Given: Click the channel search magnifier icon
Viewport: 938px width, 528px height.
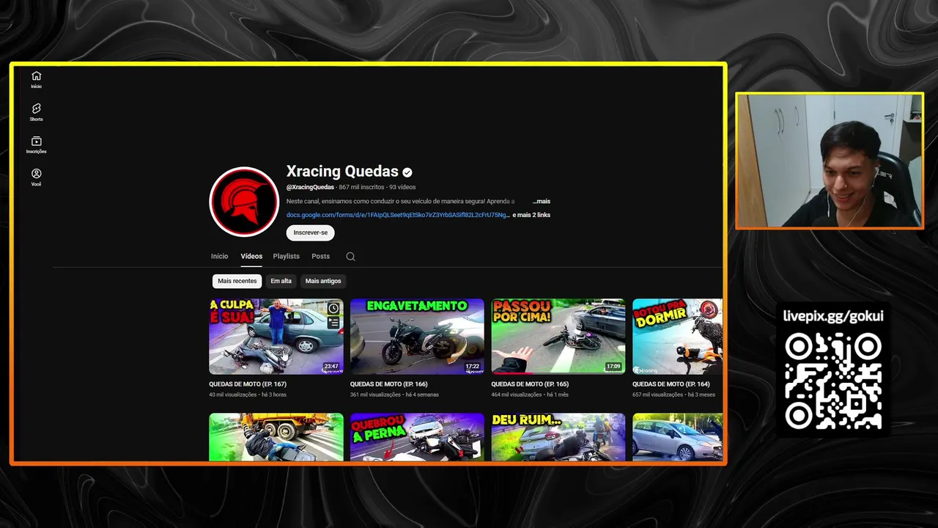Looking at the screenshot, I should click(350, 257).
